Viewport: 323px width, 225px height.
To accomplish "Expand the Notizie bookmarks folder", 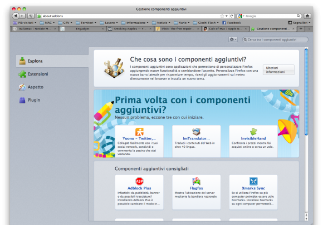I will coord(161,23).
